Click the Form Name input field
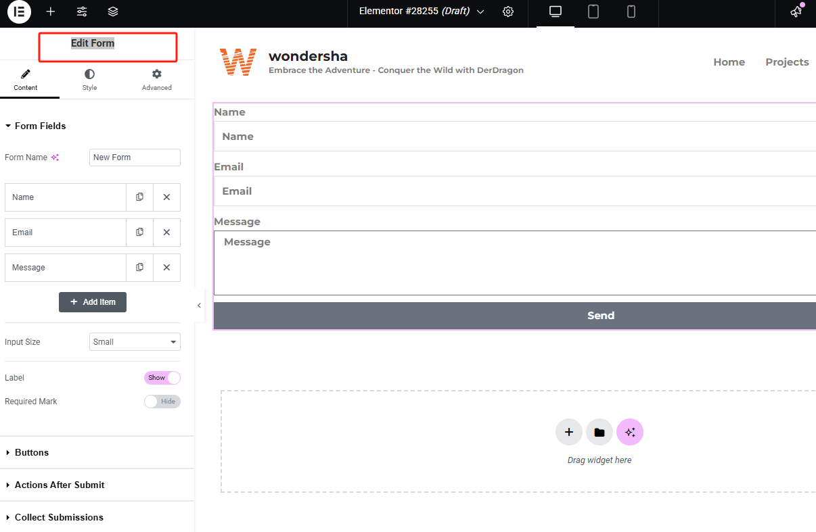Image resolution: width=816 pixels, height=532 pixels. coord(135,158)
